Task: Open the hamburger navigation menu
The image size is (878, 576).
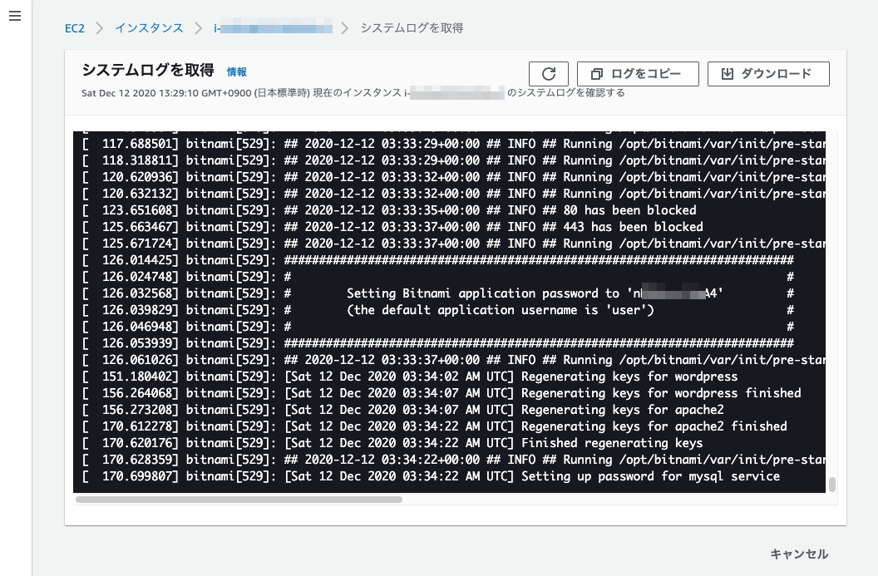Action: point(15,16)
